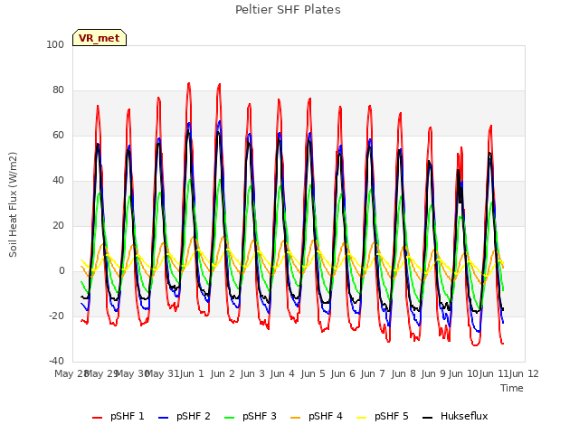
Task: Click the 60 y-axis tick label
Action: point(58,136)
